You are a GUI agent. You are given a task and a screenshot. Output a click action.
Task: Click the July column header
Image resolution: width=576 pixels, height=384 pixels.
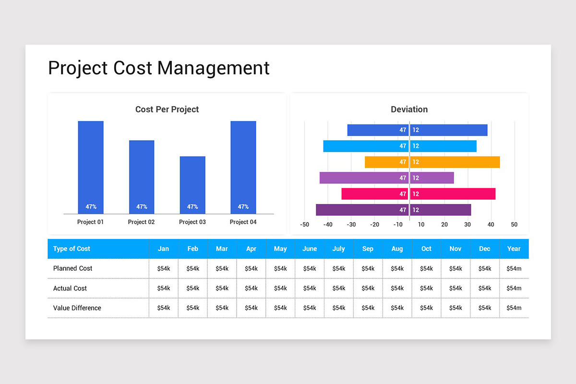click(x=338, y=249)
